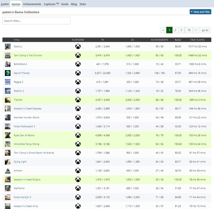Go to page 3 of the collection

coord(181,30)
